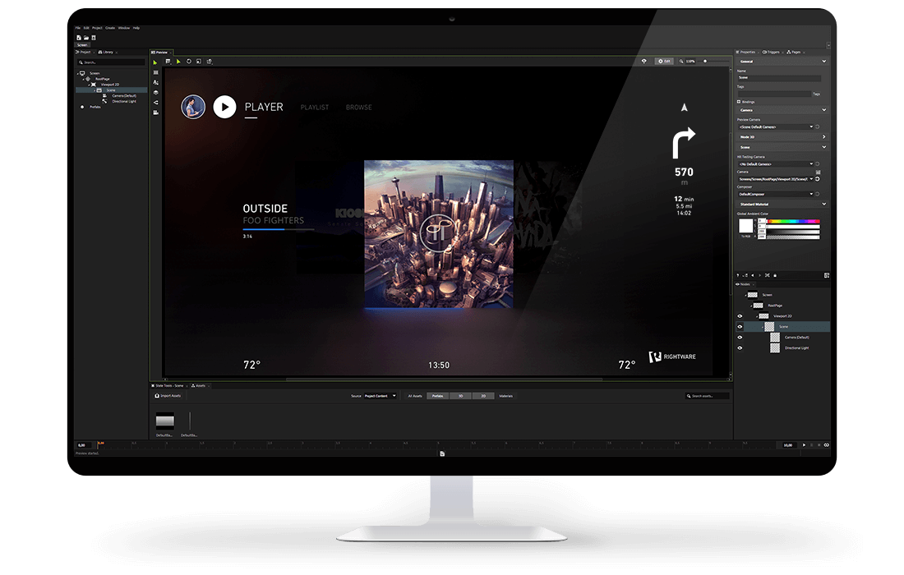Click the 3D box tool in vertical toolbar

155,92
